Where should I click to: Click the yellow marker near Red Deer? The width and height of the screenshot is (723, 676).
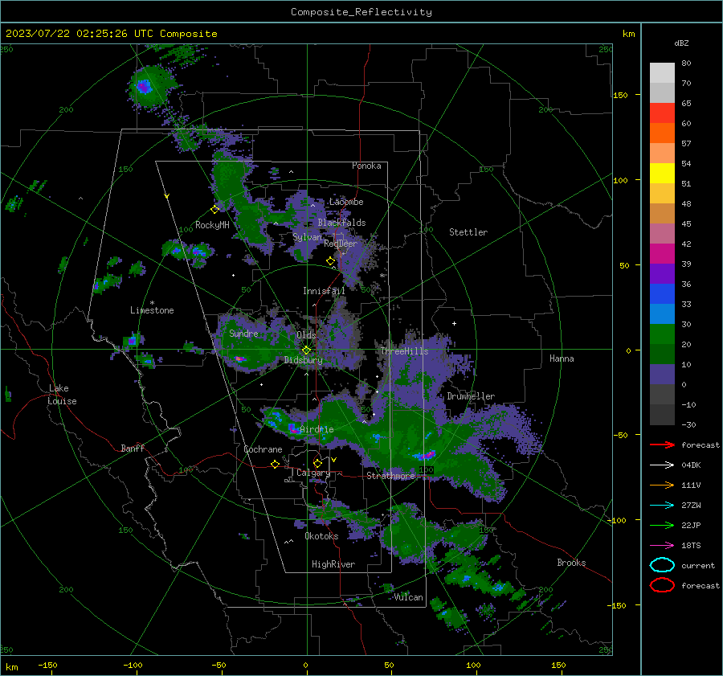click(x=330, y=261)
